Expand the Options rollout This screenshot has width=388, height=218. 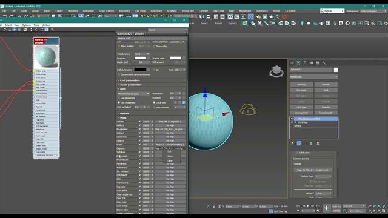[124, 113]
